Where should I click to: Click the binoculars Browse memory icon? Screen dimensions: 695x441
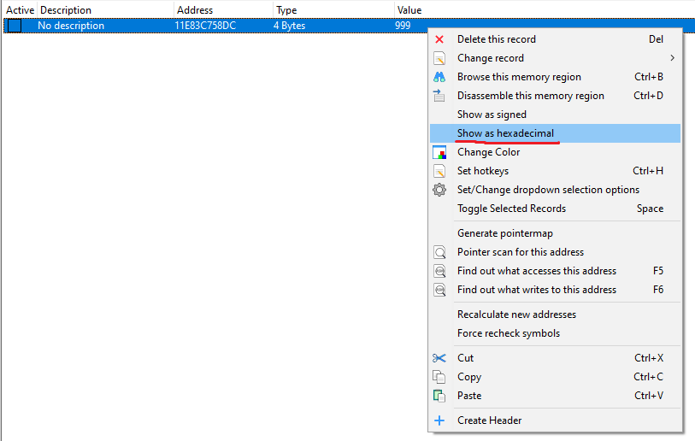(439, 77)
